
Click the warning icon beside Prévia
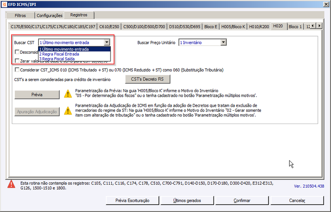coord(68,94)
